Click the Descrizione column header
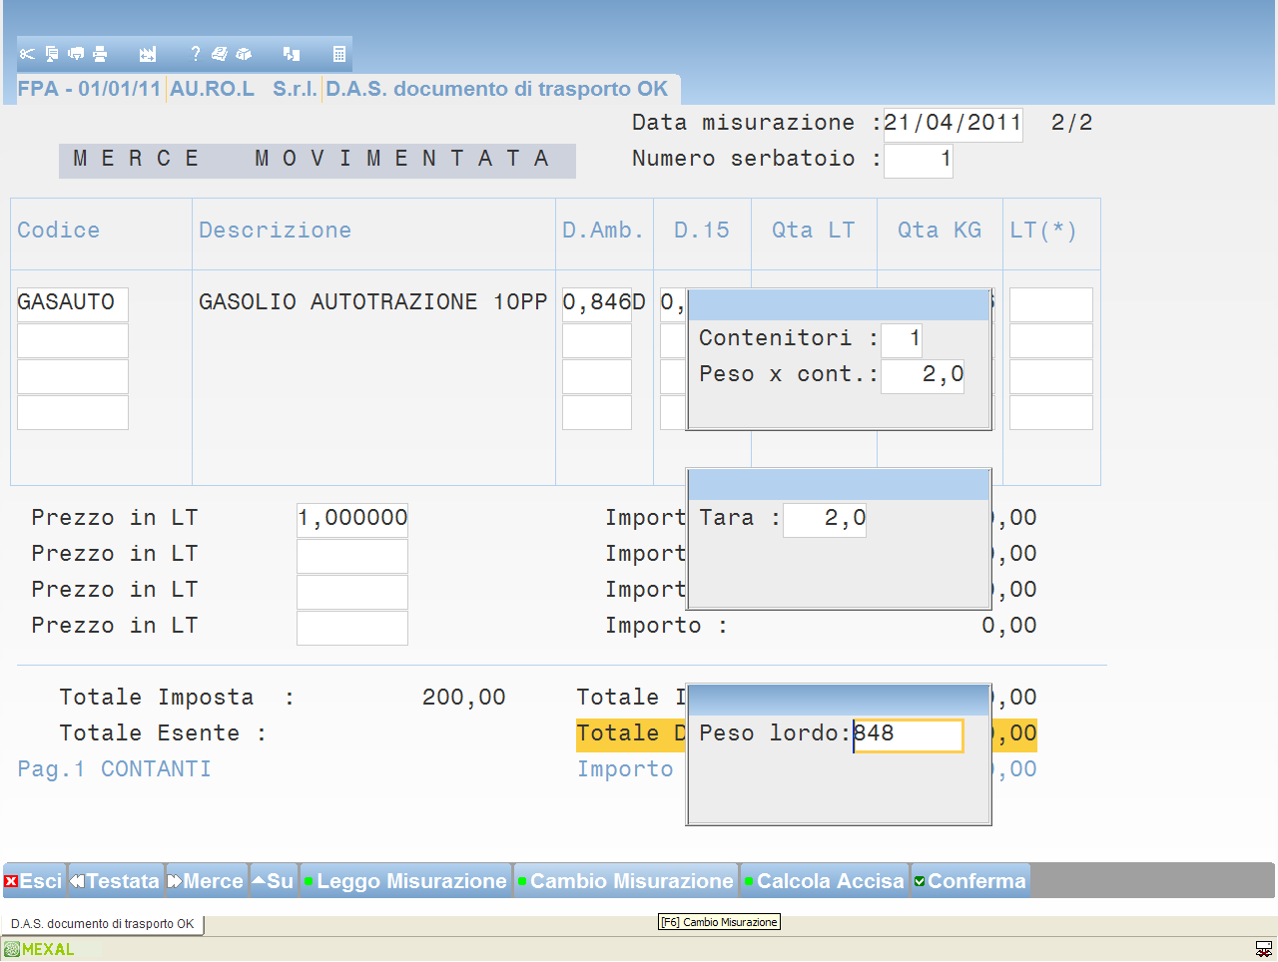 [x=275, y=231]
